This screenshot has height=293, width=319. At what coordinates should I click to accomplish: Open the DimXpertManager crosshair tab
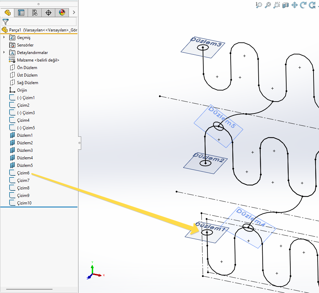[x=48, y=13]
